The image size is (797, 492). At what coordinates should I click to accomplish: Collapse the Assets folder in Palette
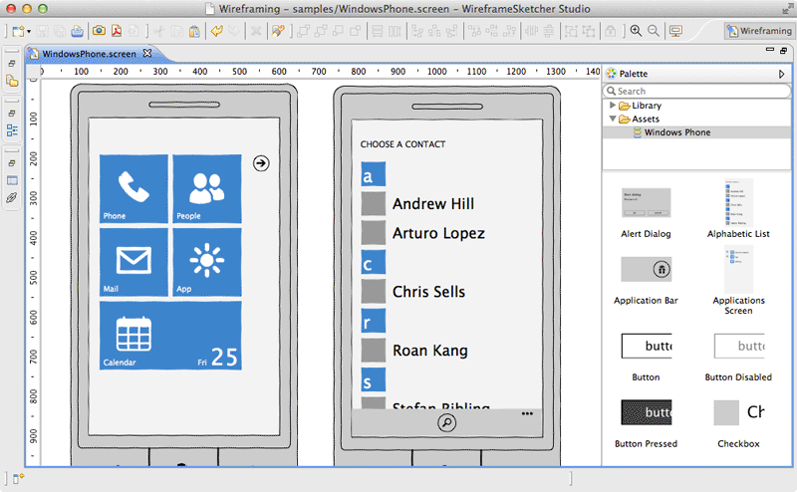point(613,120)
